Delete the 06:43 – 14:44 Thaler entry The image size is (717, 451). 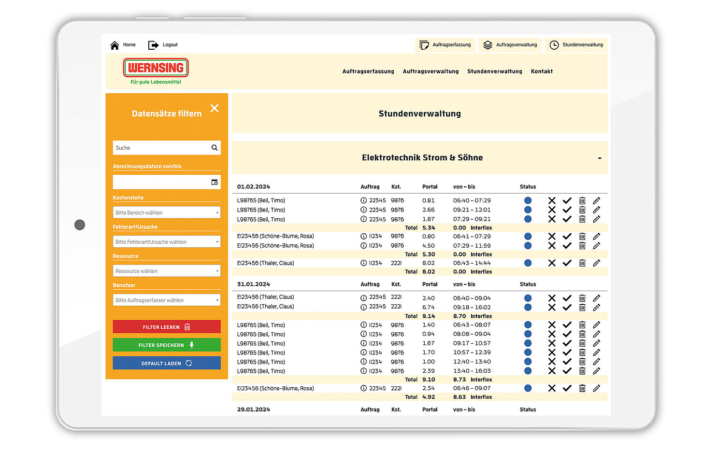[582, 263]
